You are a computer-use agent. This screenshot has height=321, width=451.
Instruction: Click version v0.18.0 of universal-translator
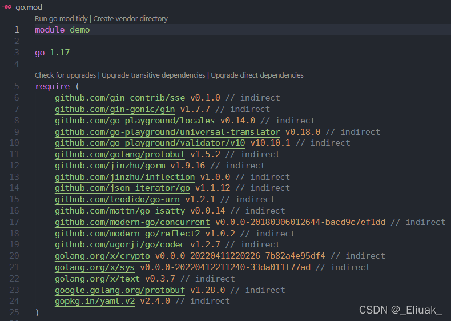pos(303,132)
